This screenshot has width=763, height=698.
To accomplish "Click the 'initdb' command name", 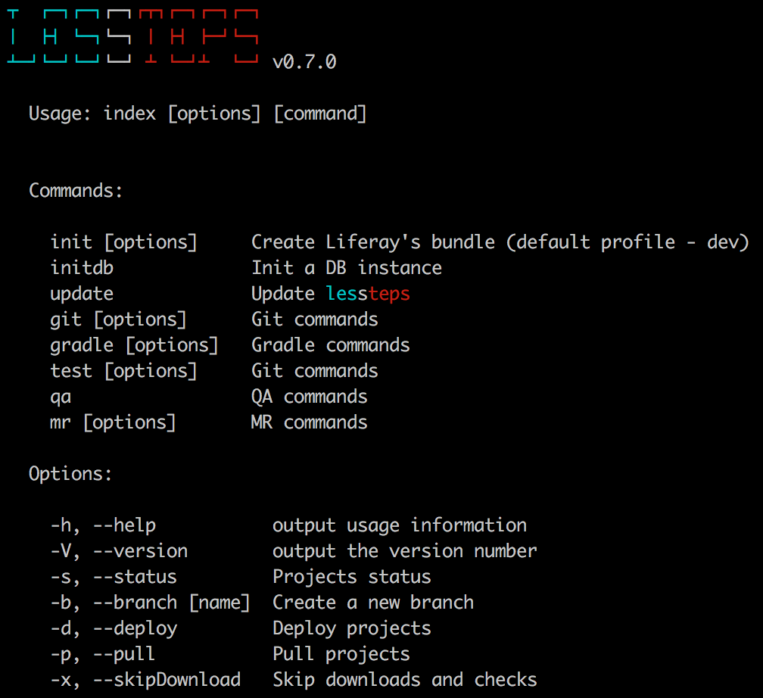I will pyautogui.click(x=82, y=268).
